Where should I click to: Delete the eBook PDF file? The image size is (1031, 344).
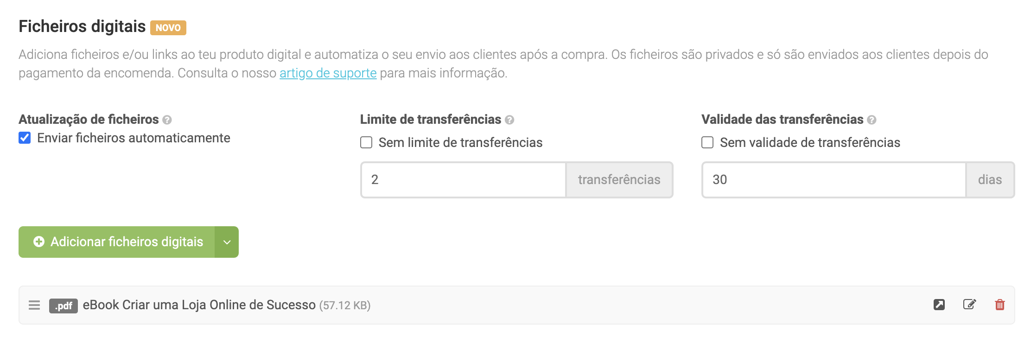pos(1000,305)
